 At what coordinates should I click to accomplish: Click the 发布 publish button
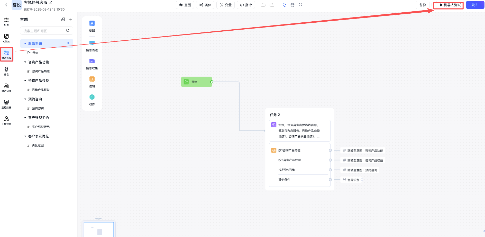coord(475,5)
